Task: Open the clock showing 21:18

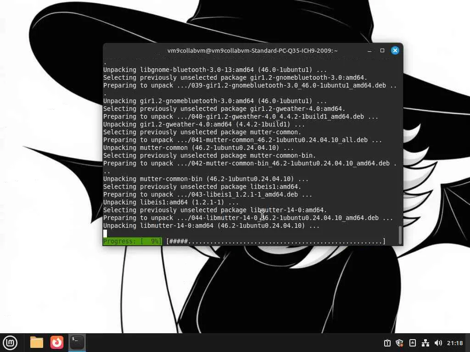Action: click(455, 343)
